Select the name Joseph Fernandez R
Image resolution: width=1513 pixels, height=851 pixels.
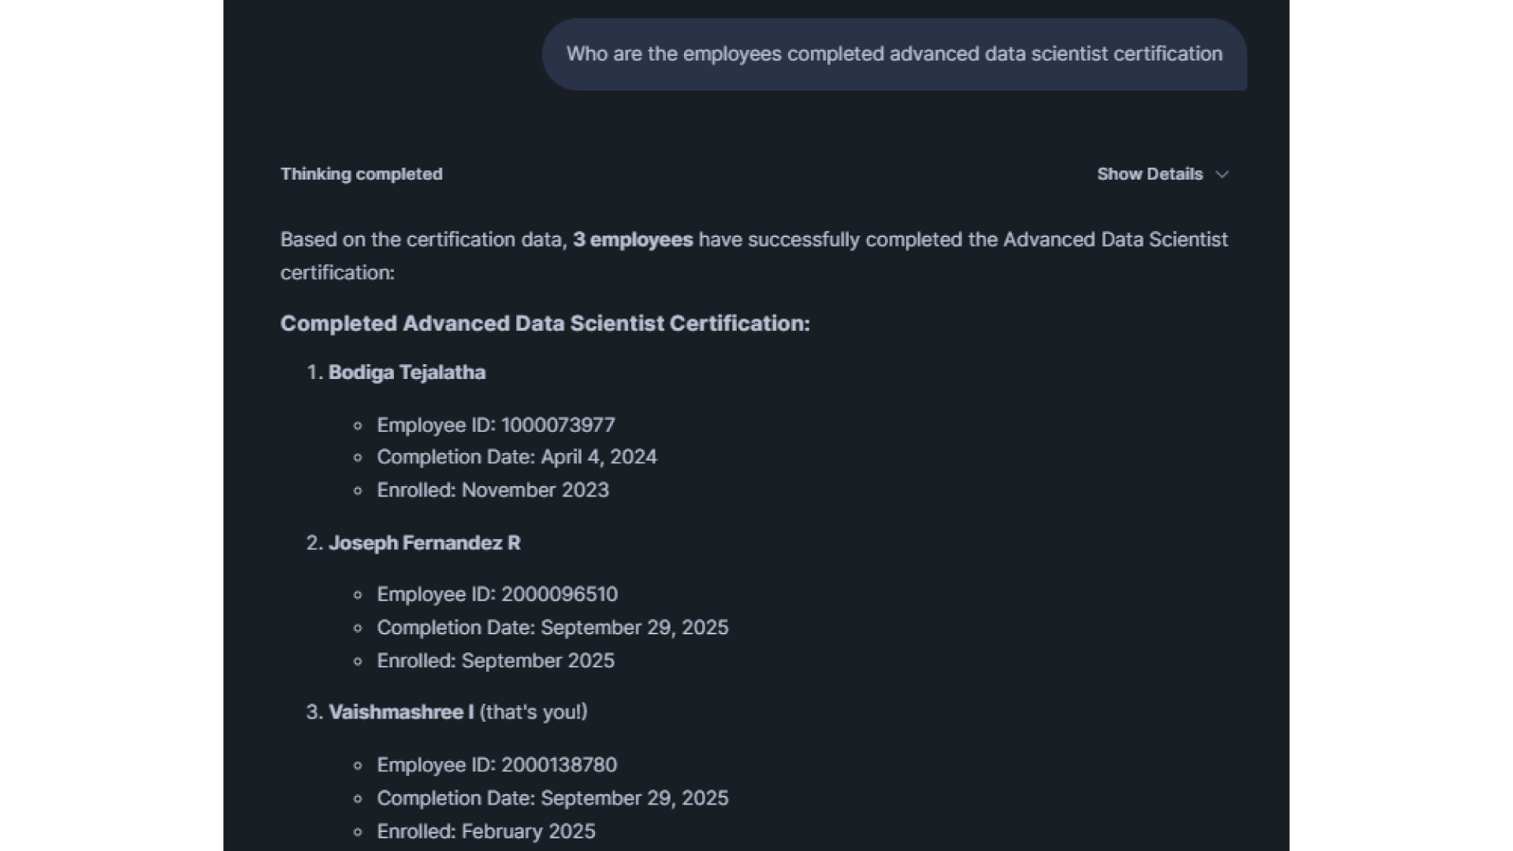click(x=424, y=543)
